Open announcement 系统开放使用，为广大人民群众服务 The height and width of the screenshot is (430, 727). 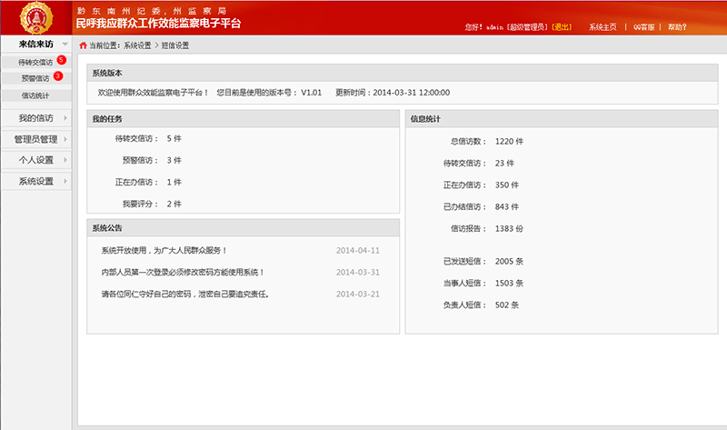point(164,250)
